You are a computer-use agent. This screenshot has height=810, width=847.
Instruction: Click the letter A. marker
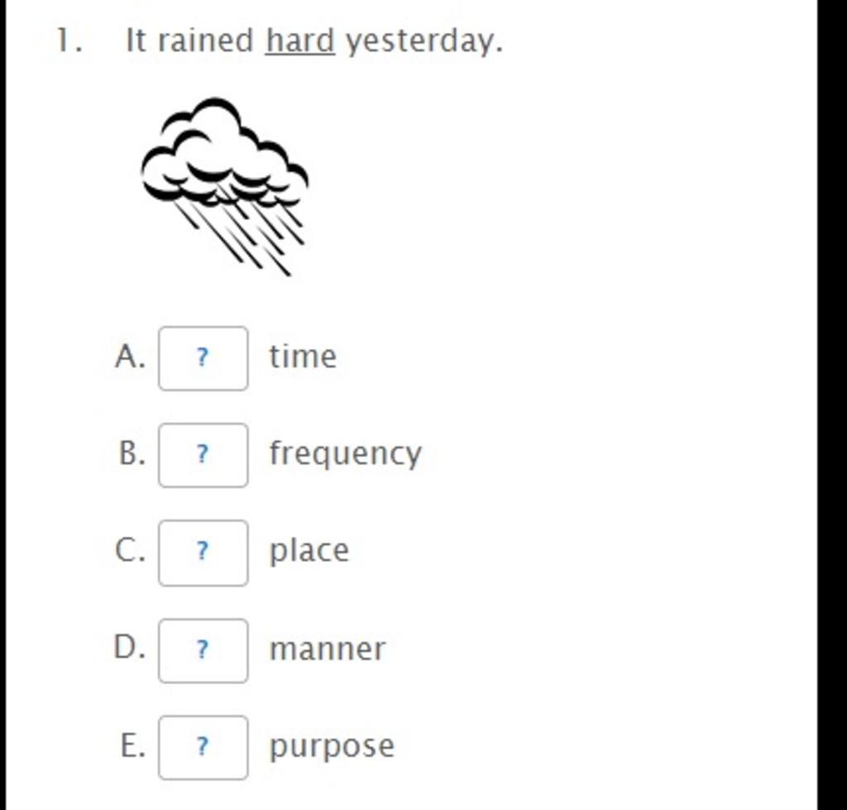130,357
